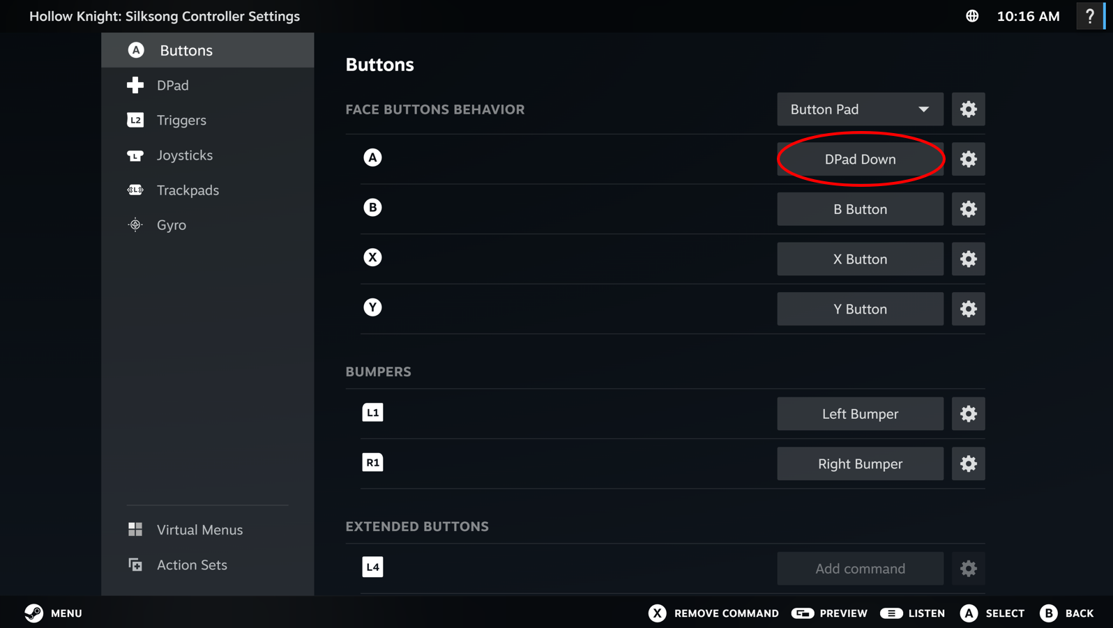Click the X Button binding
Screen dimensions: 1113x628
(860, 259)
